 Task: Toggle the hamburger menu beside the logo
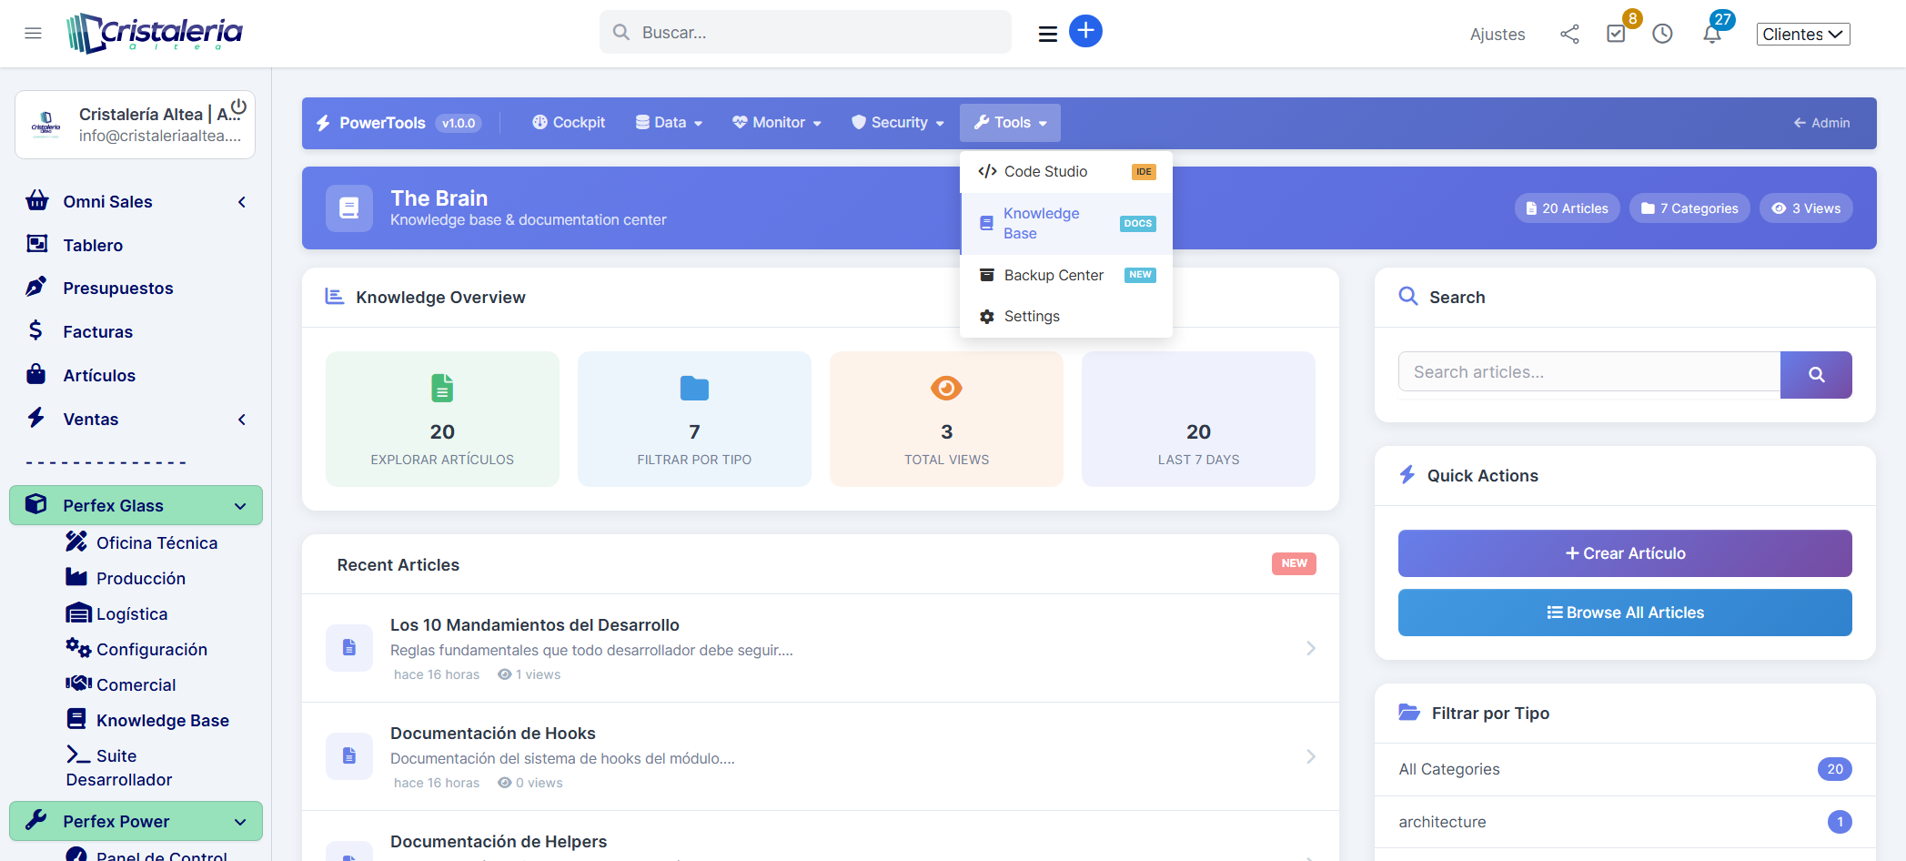[33, 34]
